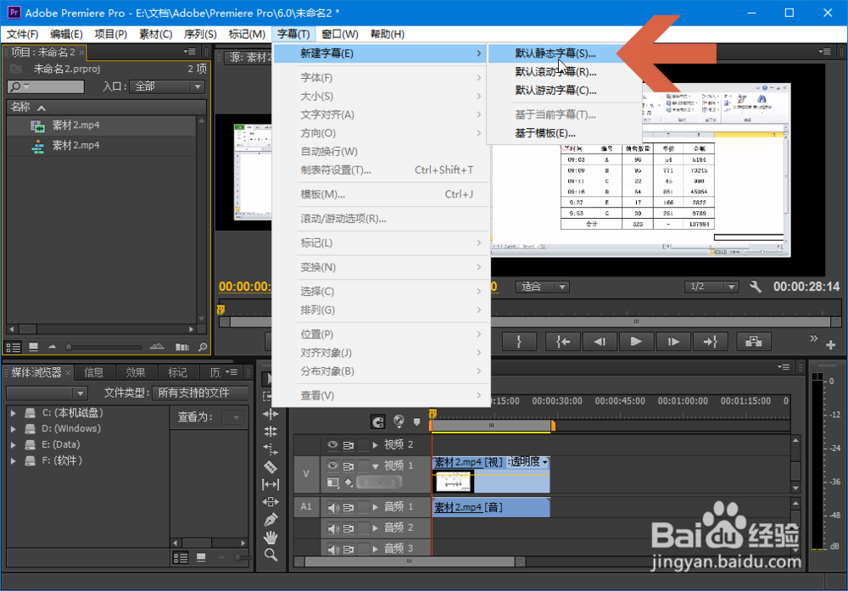The height and width of the screenshot is (591, 848).
Task: Toggle snap in the timeline
Action: (x=378, y=421)
